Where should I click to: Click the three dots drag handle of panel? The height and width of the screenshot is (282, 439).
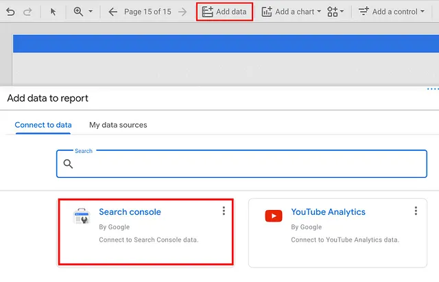(433, 89)
